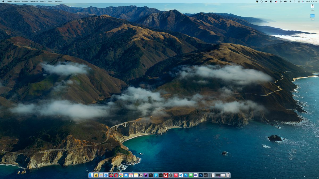Open the Czech keyboard input menu
This screenshot has height=179, width=319.
pyautogui.click(x=276, y=2)
